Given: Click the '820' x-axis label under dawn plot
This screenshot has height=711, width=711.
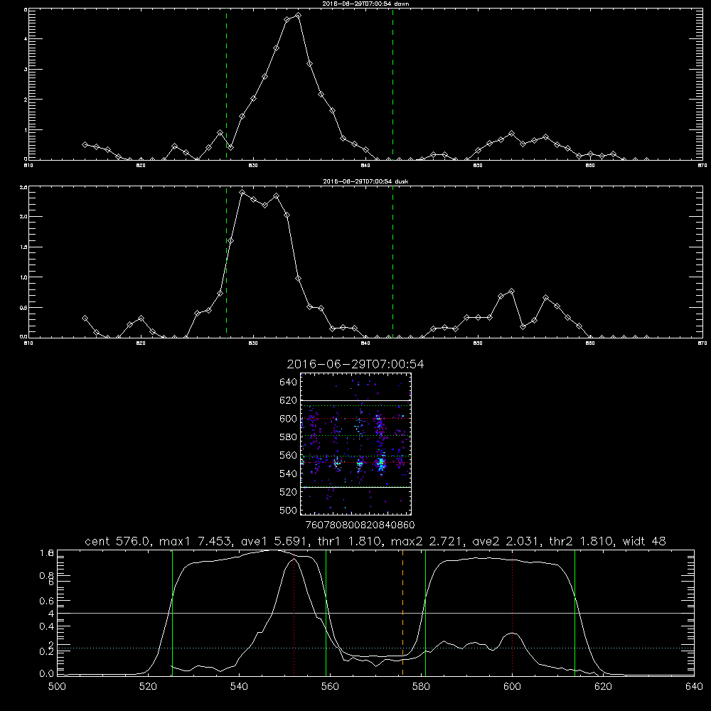Looking at the screenshot, I should click(x=141, y=166).
